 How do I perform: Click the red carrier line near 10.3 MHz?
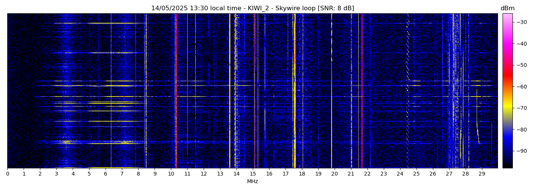(x=176, y=90)
